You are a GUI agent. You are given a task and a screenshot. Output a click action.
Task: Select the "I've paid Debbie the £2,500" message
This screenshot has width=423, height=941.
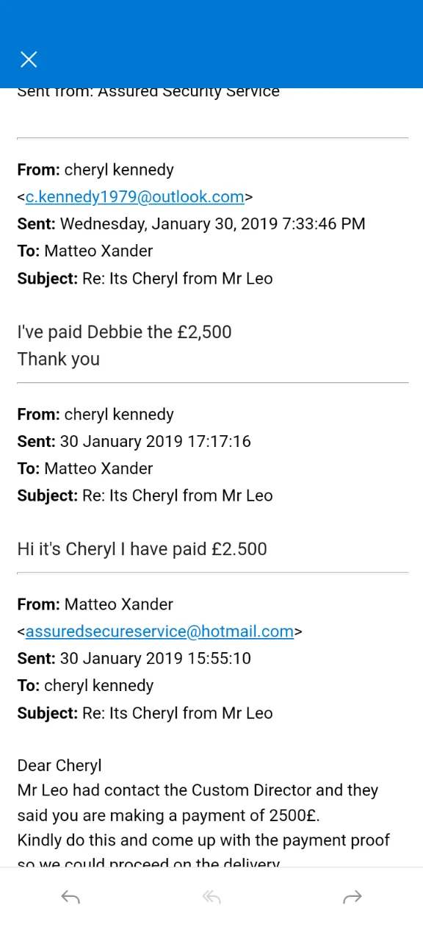click(124, 332)
